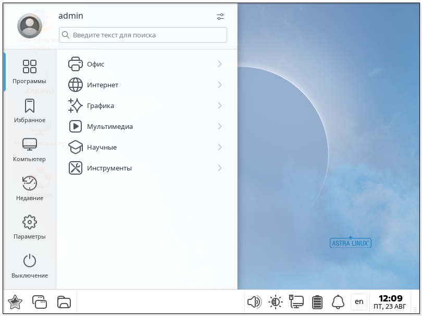Expand the Инструменты category chevron
Image resolution: width=422 pixels, height=316 pixels.
point(220,168)
